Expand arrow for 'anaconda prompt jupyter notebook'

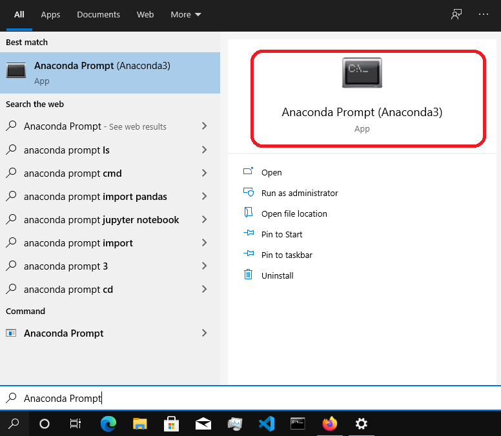pyautogui.click(x=205, y=219)
